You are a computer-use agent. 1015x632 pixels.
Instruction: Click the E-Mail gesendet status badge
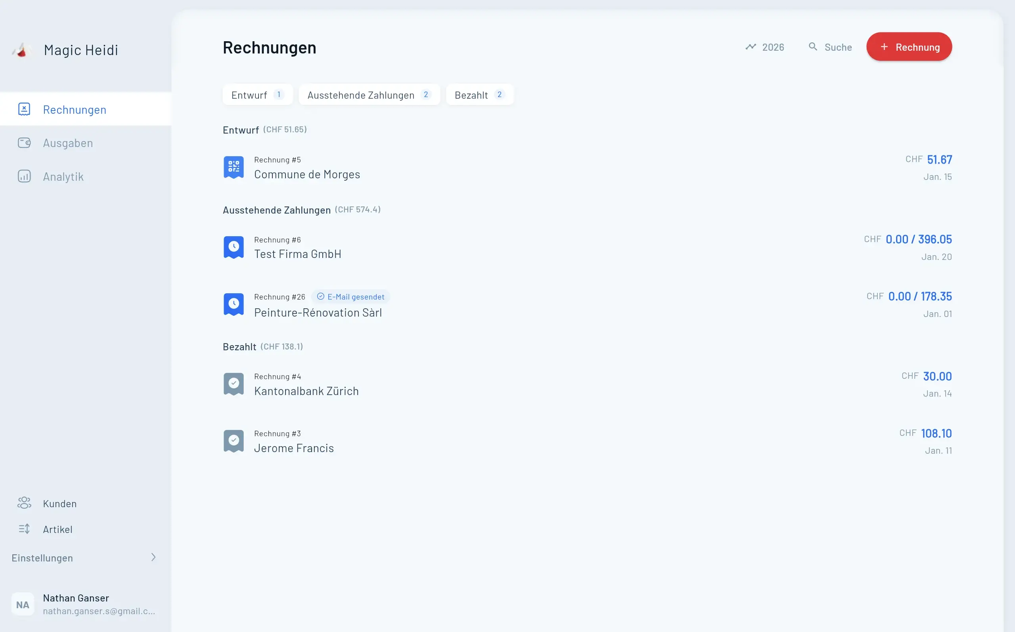(350, 296)
